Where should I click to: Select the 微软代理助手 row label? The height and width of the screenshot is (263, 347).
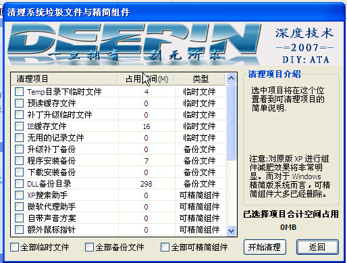pyautogui.click(x=51, y=207)
